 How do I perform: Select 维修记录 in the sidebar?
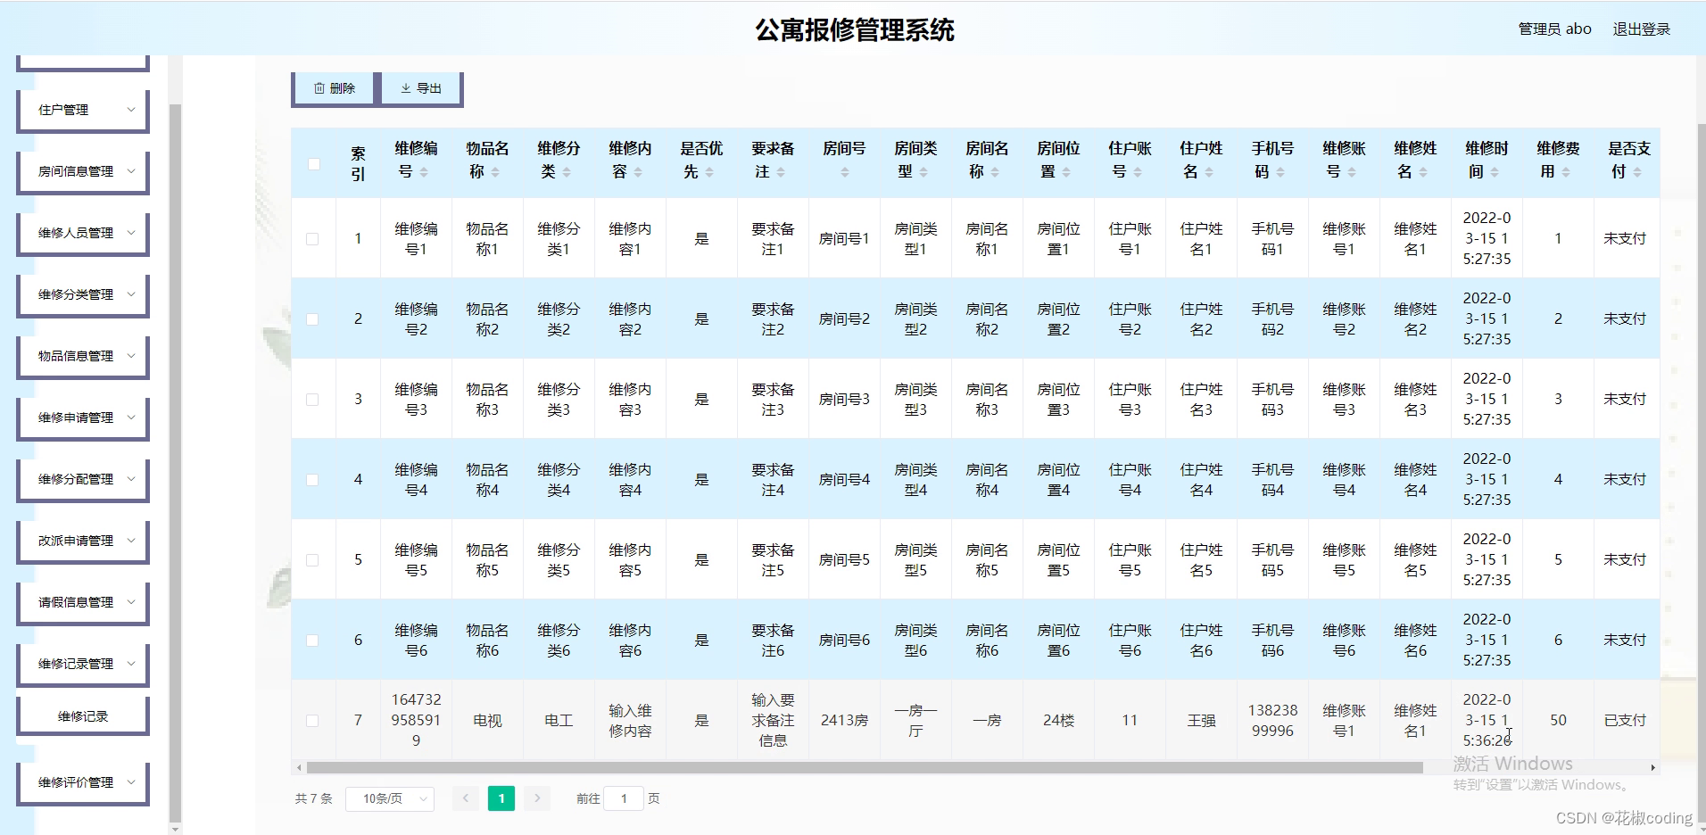[x=82, y=714]
